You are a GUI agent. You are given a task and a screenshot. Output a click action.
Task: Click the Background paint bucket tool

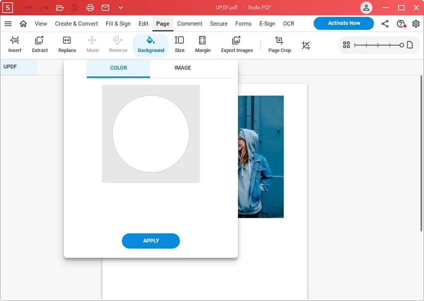pos(151,44)
